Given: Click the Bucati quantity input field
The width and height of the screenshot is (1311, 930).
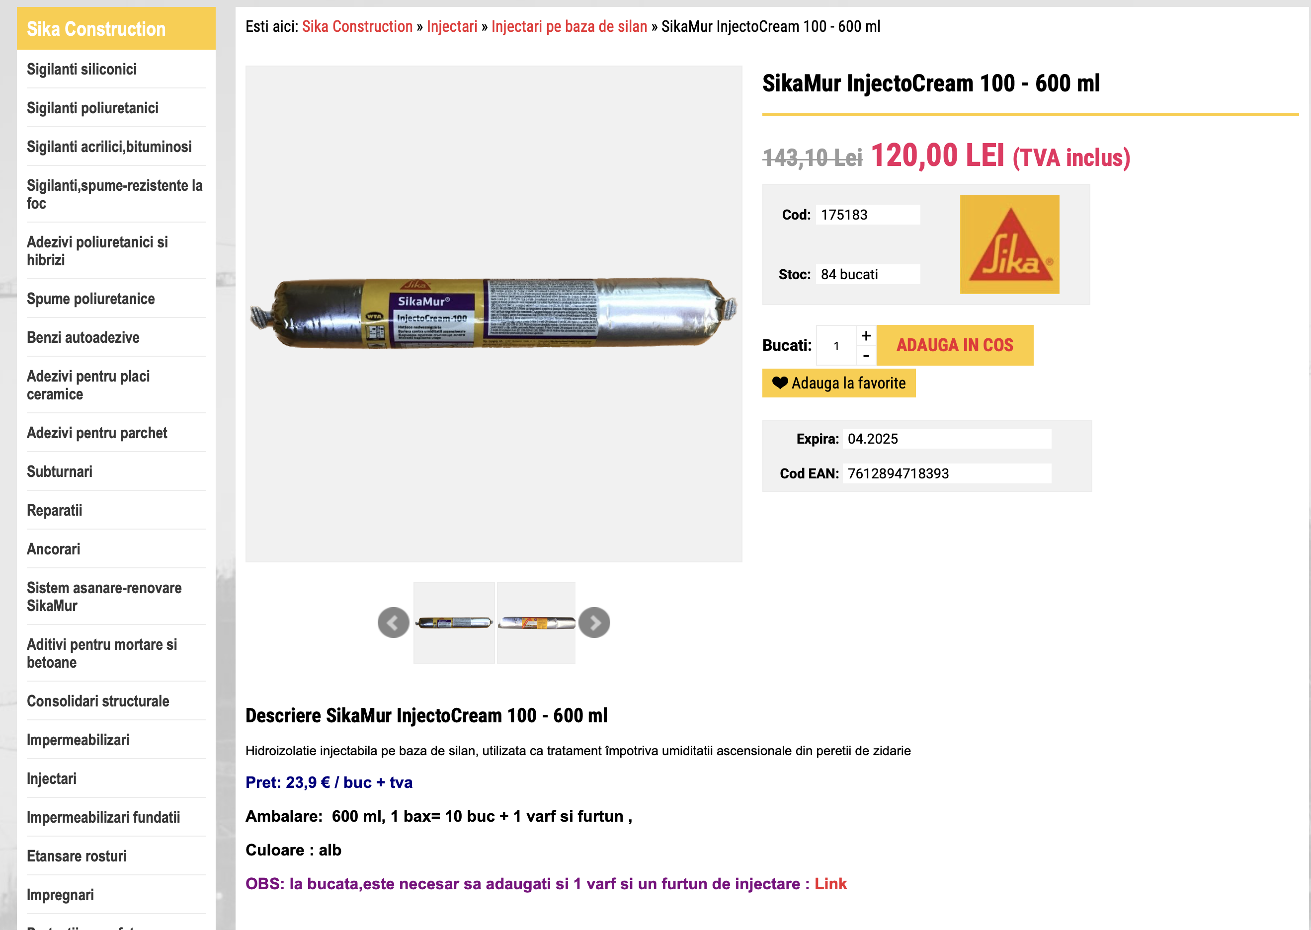Looking at the screenshot, I should click(836, 346).
